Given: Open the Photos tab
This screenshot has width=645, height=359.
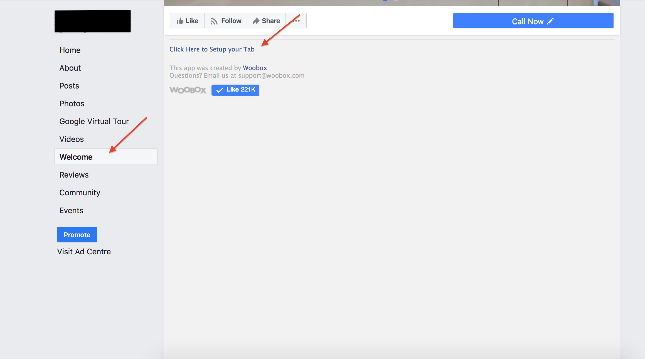Looking at the screenshot, I should pyautogui.click(x=72, y=104).
